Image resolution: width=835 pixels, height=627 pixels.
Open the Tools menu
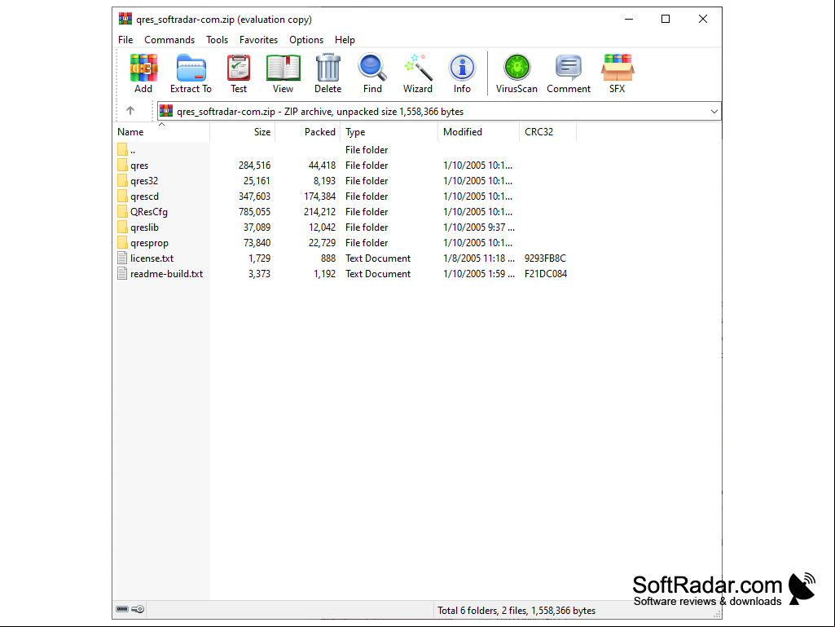coord(218,40)
